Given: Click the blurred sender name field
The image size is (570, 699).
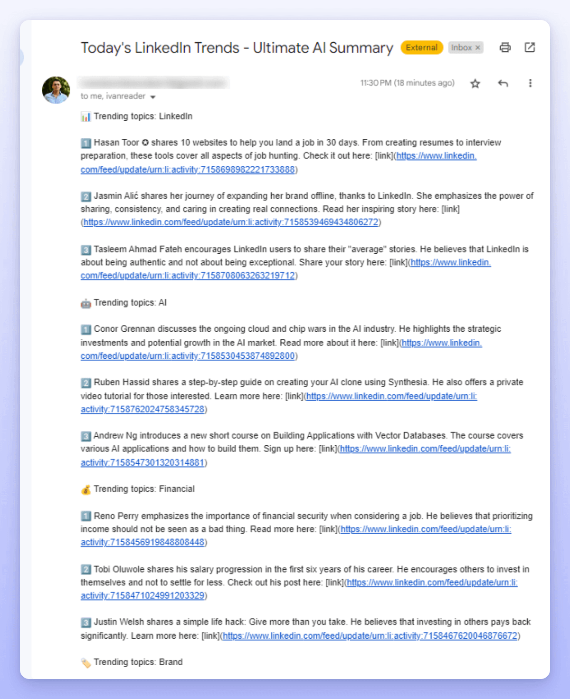Looking at the screenshot, I should [x=153, y=83].
